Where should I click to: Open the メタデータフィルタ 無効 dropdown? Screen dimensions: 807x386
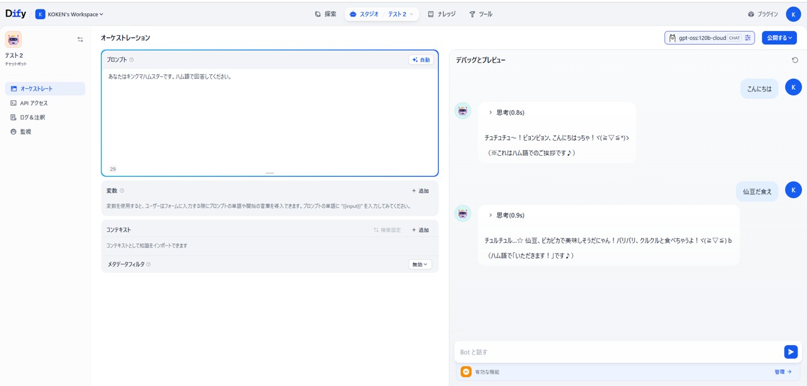point(420,264)
